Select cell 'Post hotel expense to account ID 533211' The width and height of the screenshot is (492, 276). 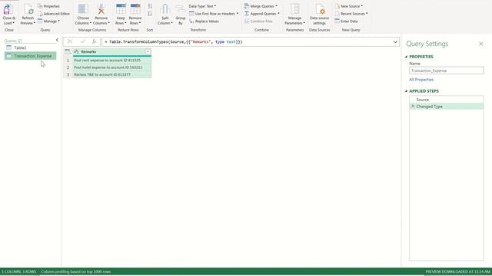[x=112, y=67]
